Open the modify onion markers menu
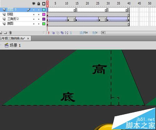 pyautogui.click(x=66, y=33)
